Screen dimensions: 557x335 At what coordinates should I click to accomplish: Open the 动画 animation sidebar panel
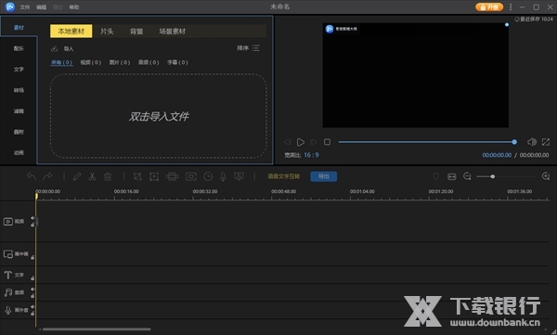[x=19, y=153]
